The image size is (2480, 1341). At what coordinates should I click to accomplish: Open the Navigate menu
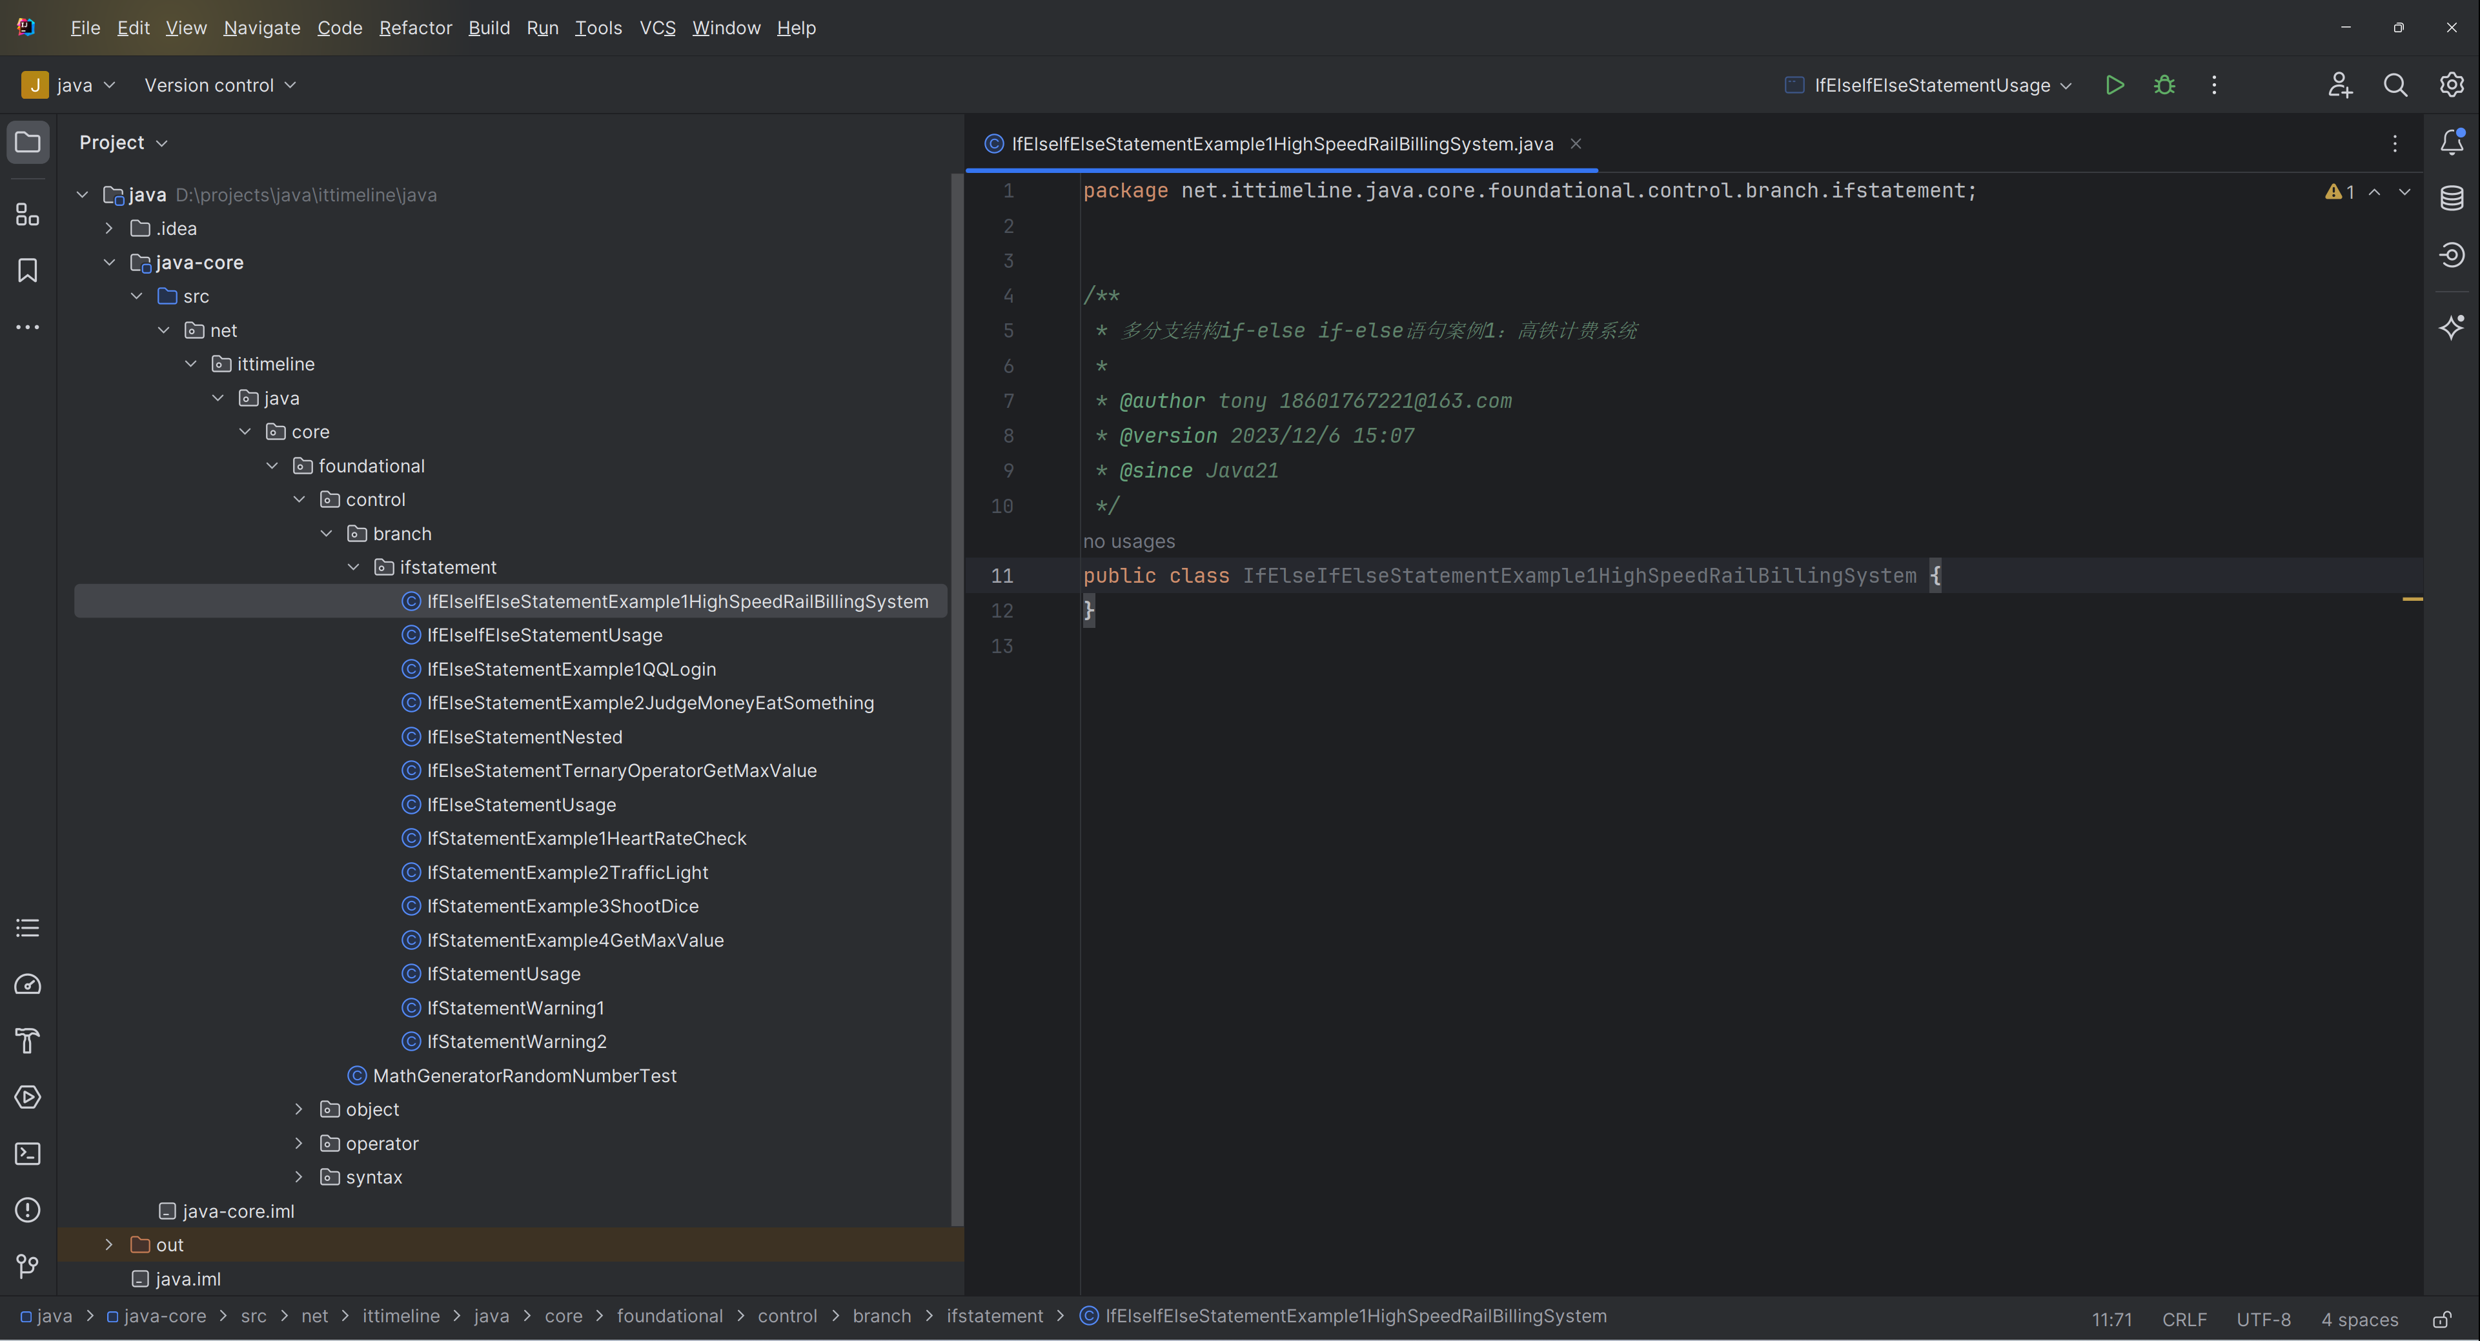click(262, 28)
